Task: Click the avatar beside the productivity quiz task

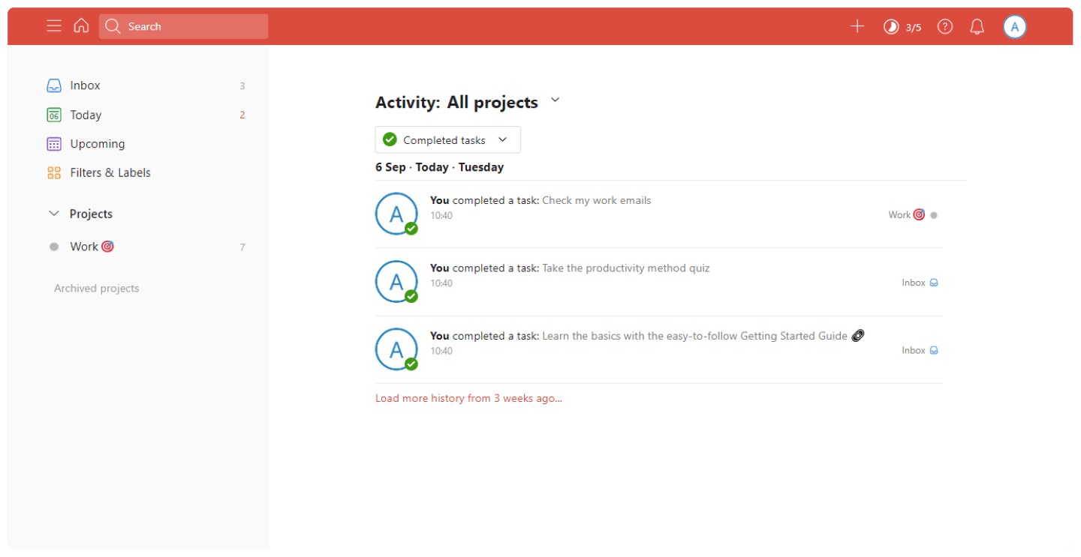Action: [x=396, y=281]
